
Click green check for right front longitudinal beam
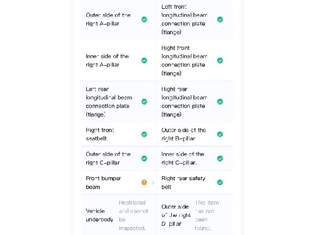220,60
